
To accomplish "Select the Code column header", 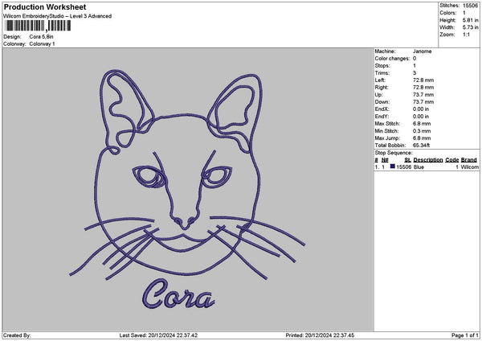I will 452,159.
